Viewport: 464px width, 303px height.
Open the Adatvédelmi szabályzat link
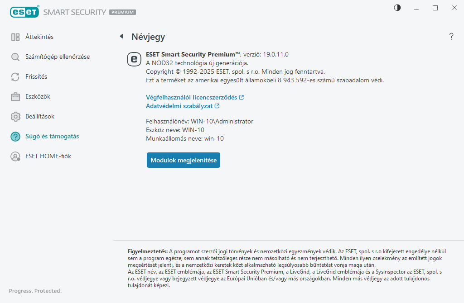[179, 106]
